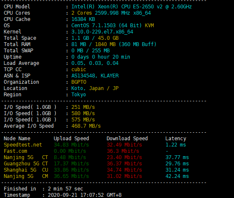Select the '2 Cores' text

pyautogui.click(x=82, y=13)
